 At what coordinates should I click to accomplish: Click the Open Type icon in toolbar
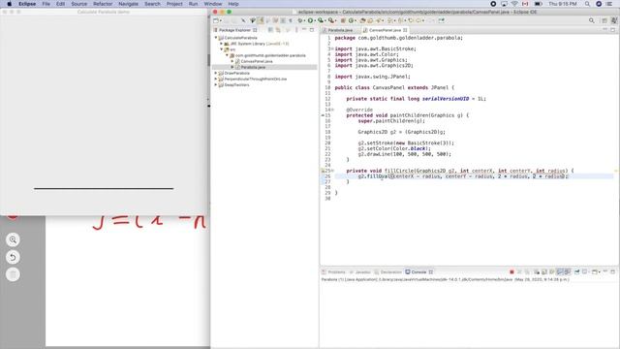coord(362,20)
